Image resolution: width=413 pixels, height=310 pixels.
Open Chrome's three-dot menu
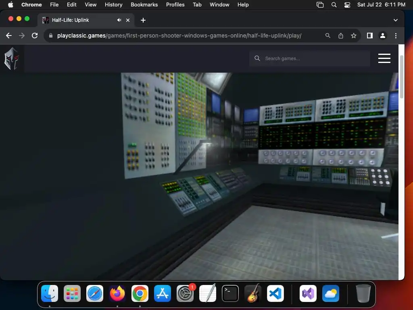coord(396,36)
